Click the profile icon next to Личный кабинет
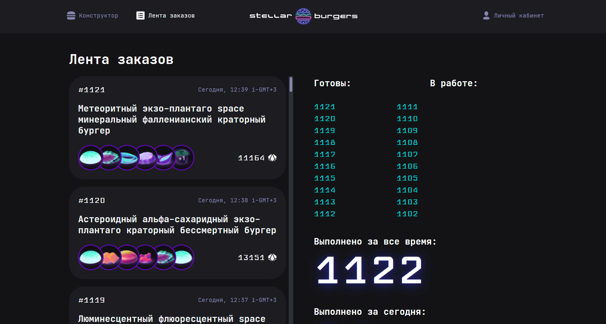Image resolution: width=606 pixels, height=324 pixels. pos(486,15)
